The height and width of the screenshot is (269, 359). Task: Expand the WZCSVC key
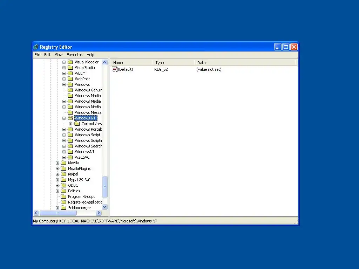coord(64,157)
